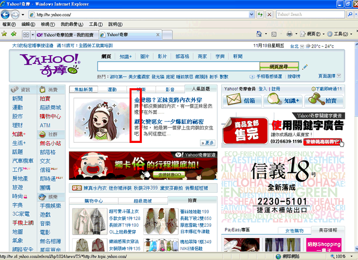
Task: Open the 檔案 (File) menu
Action: (9, 24)
